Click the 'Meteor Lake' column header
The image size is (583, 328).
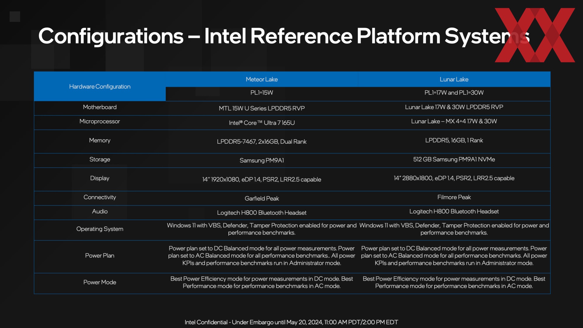(x=262, y=79)
